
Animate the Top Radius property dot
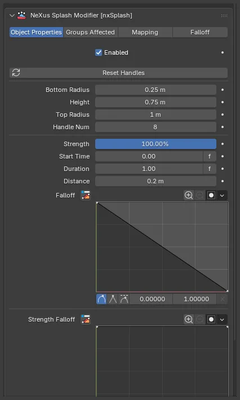tap(223, 115)
